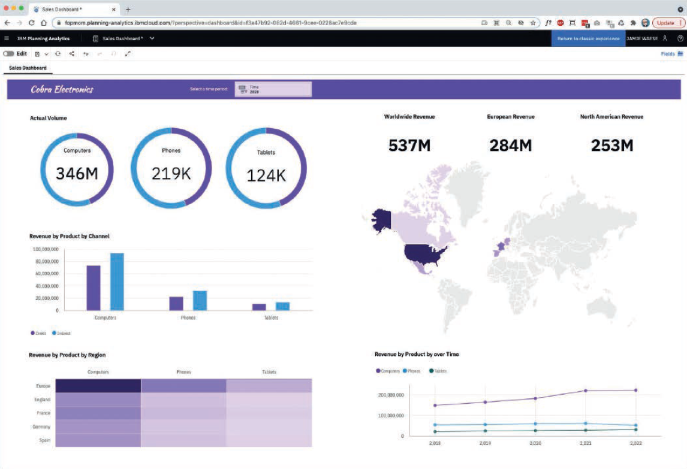This screenshot has height=469, width=687.
Task: Click the red ABP extension icon
Action: coord(560,23)
